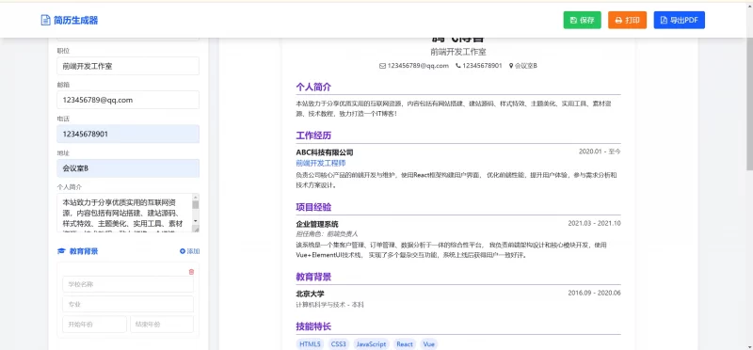Click the 教育背景 heading in preview

coord(313,277)
